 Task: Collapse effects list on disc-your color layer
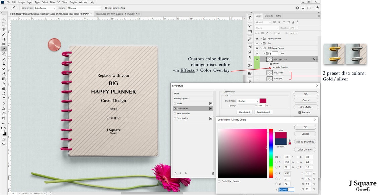[317, 59]
